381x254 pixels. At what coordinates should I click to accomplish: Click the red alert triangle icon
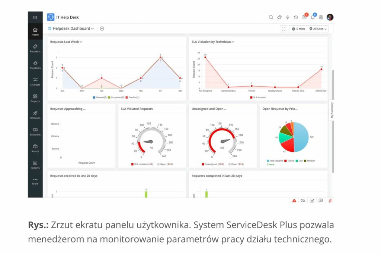pyautogui.click(x=294, y=200)
